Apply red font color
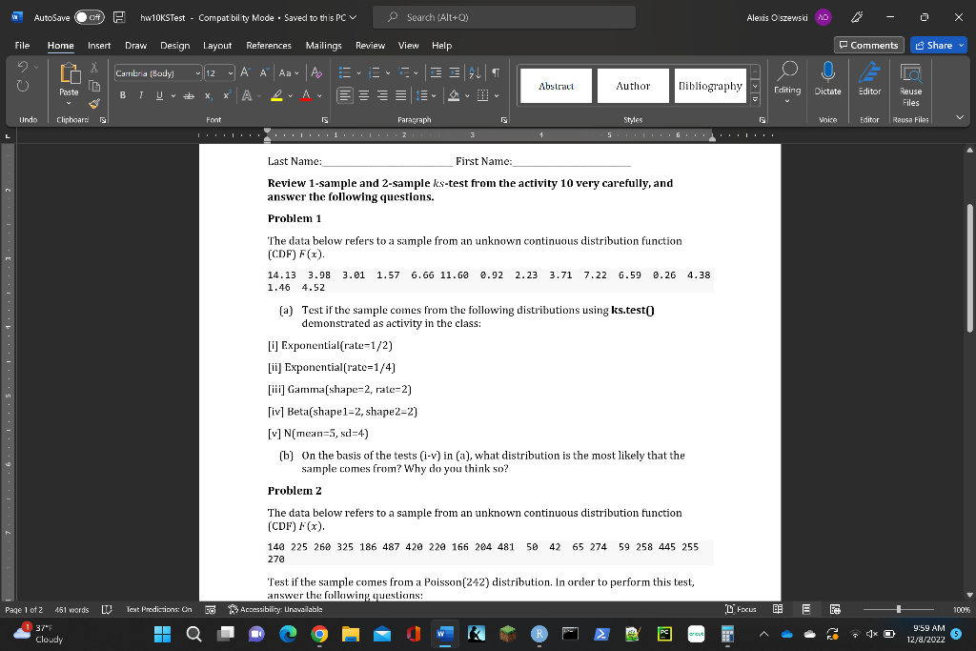The image size is (976, 651). coord(306,95)
